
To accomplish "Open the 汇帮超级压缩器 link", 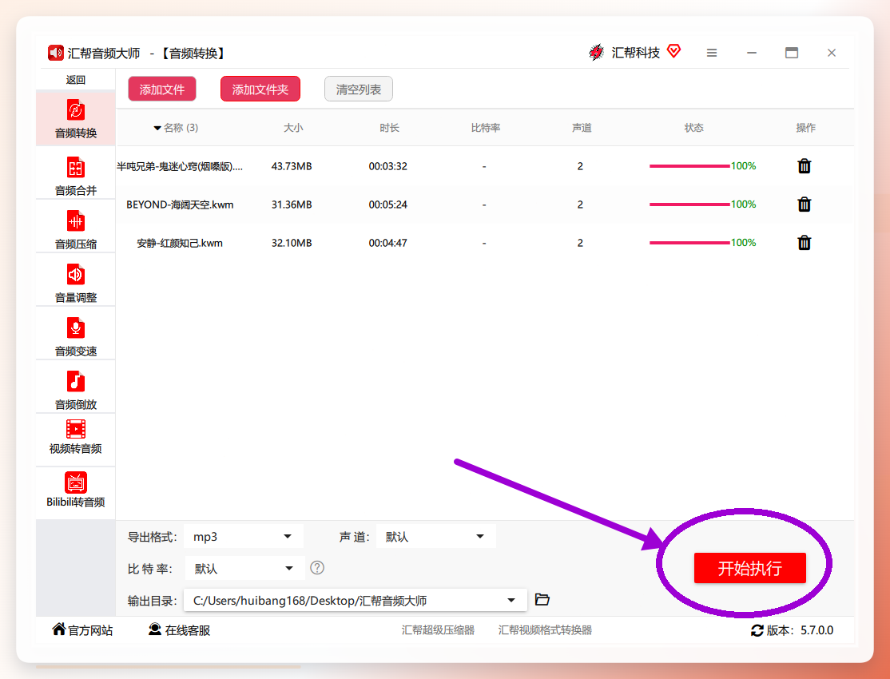I will [438, 630].
